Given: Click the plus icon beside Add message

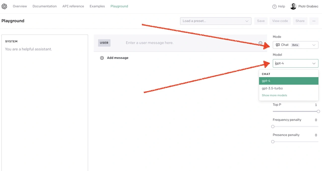Looking at the screenshot, I should (x=102, y=58).
